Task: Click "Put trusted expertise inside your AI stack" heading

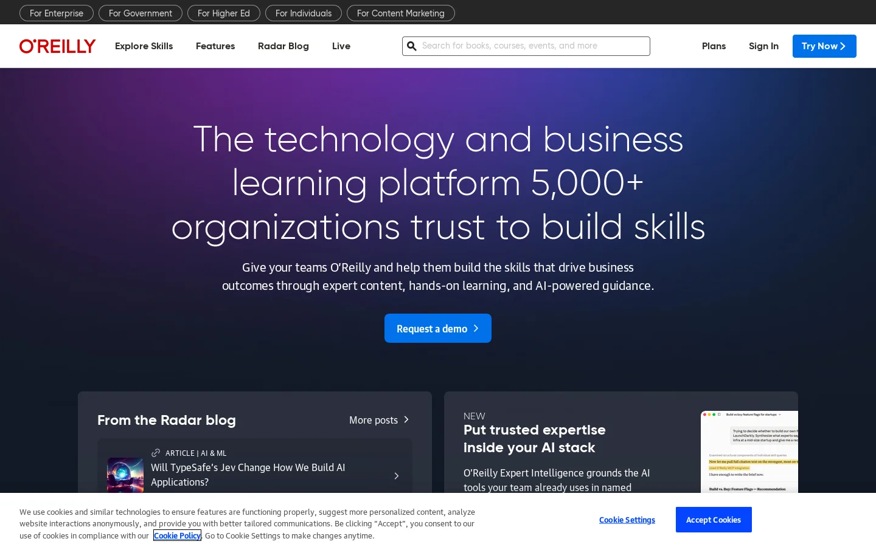Action: click(535, 439)
